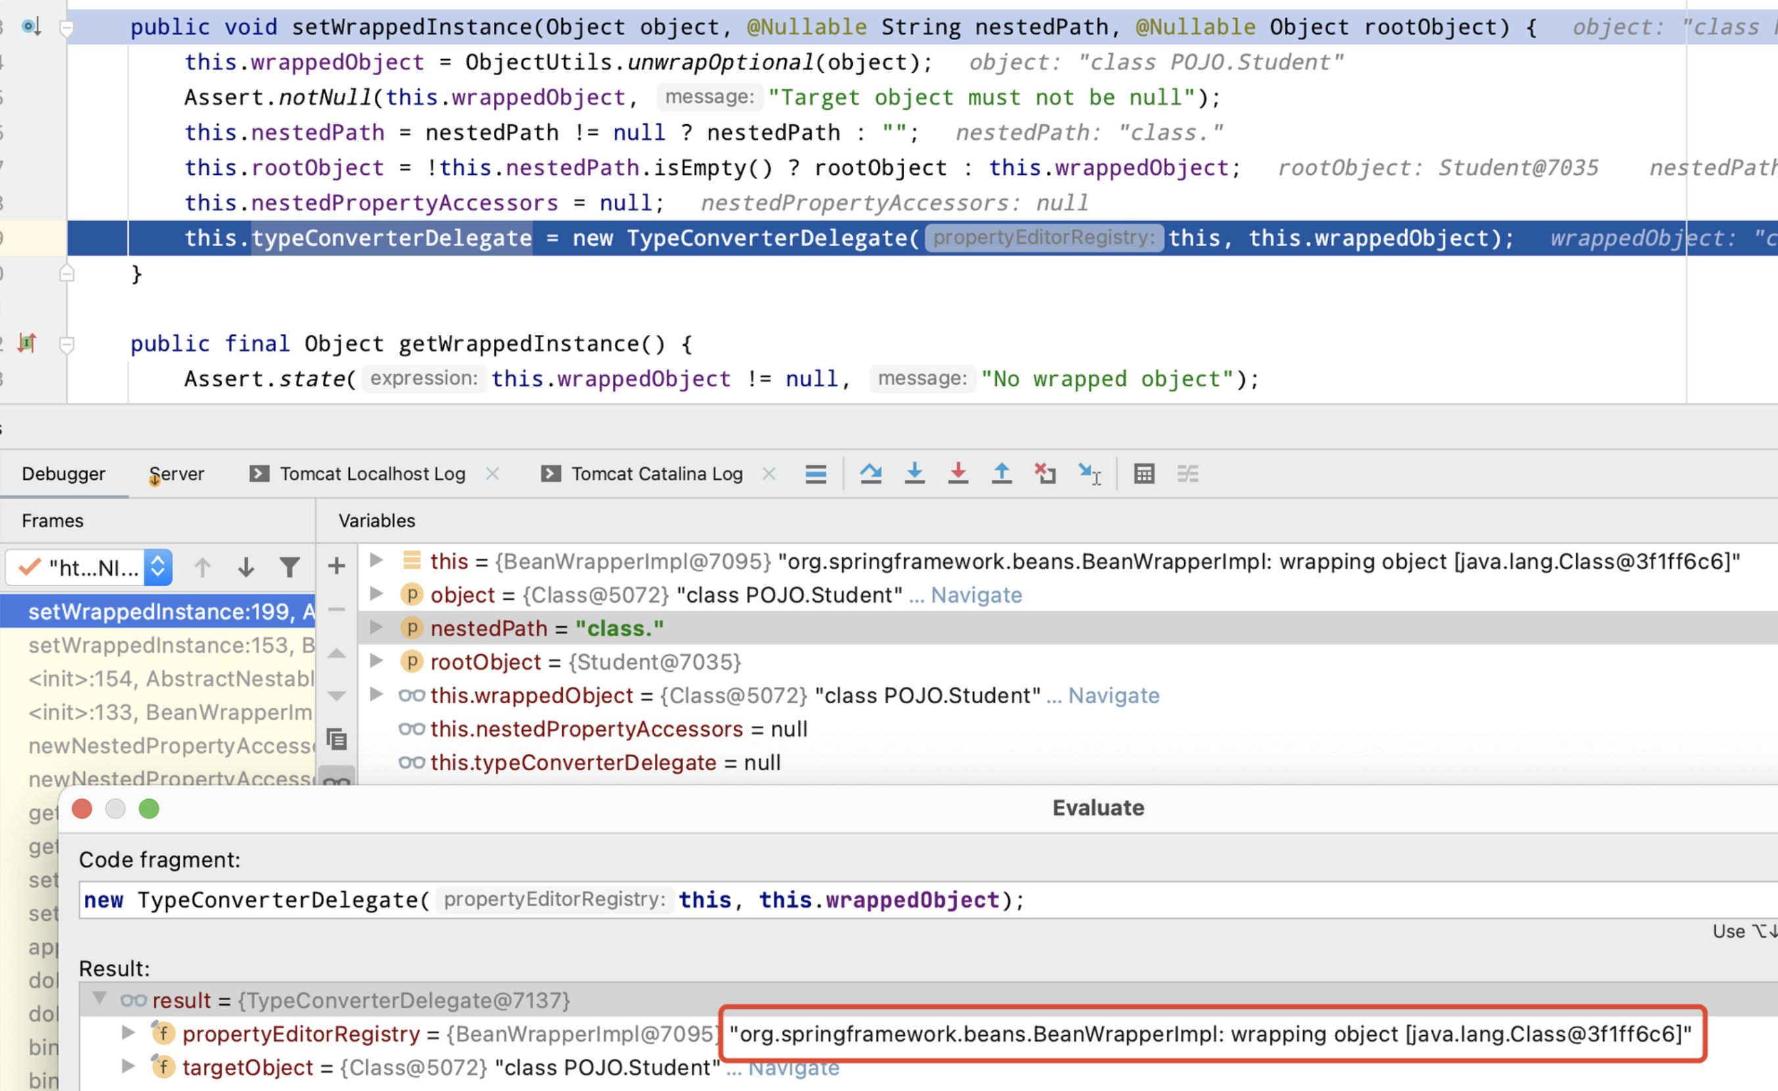
Task: Select frame <init>:154, AbstractNestabl
Action: click(158, 679)
